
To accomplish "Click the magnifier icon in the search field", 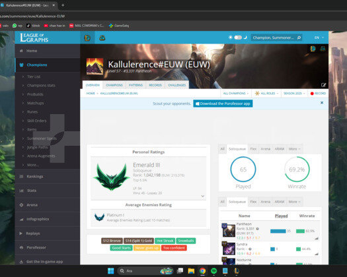I will (x=299, y=38).
